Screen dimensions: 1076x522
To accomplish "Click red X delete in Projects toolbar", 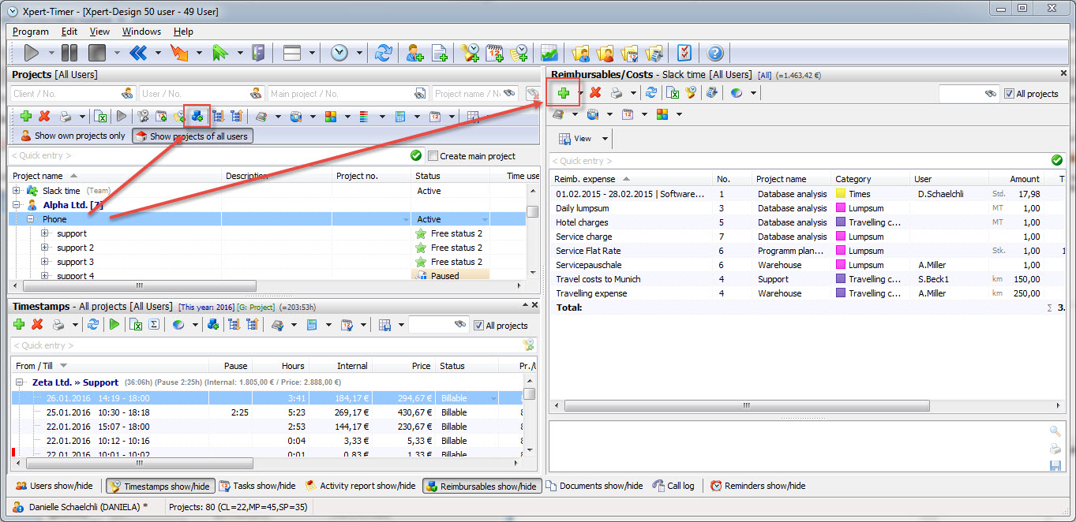I will coord(44,116).
